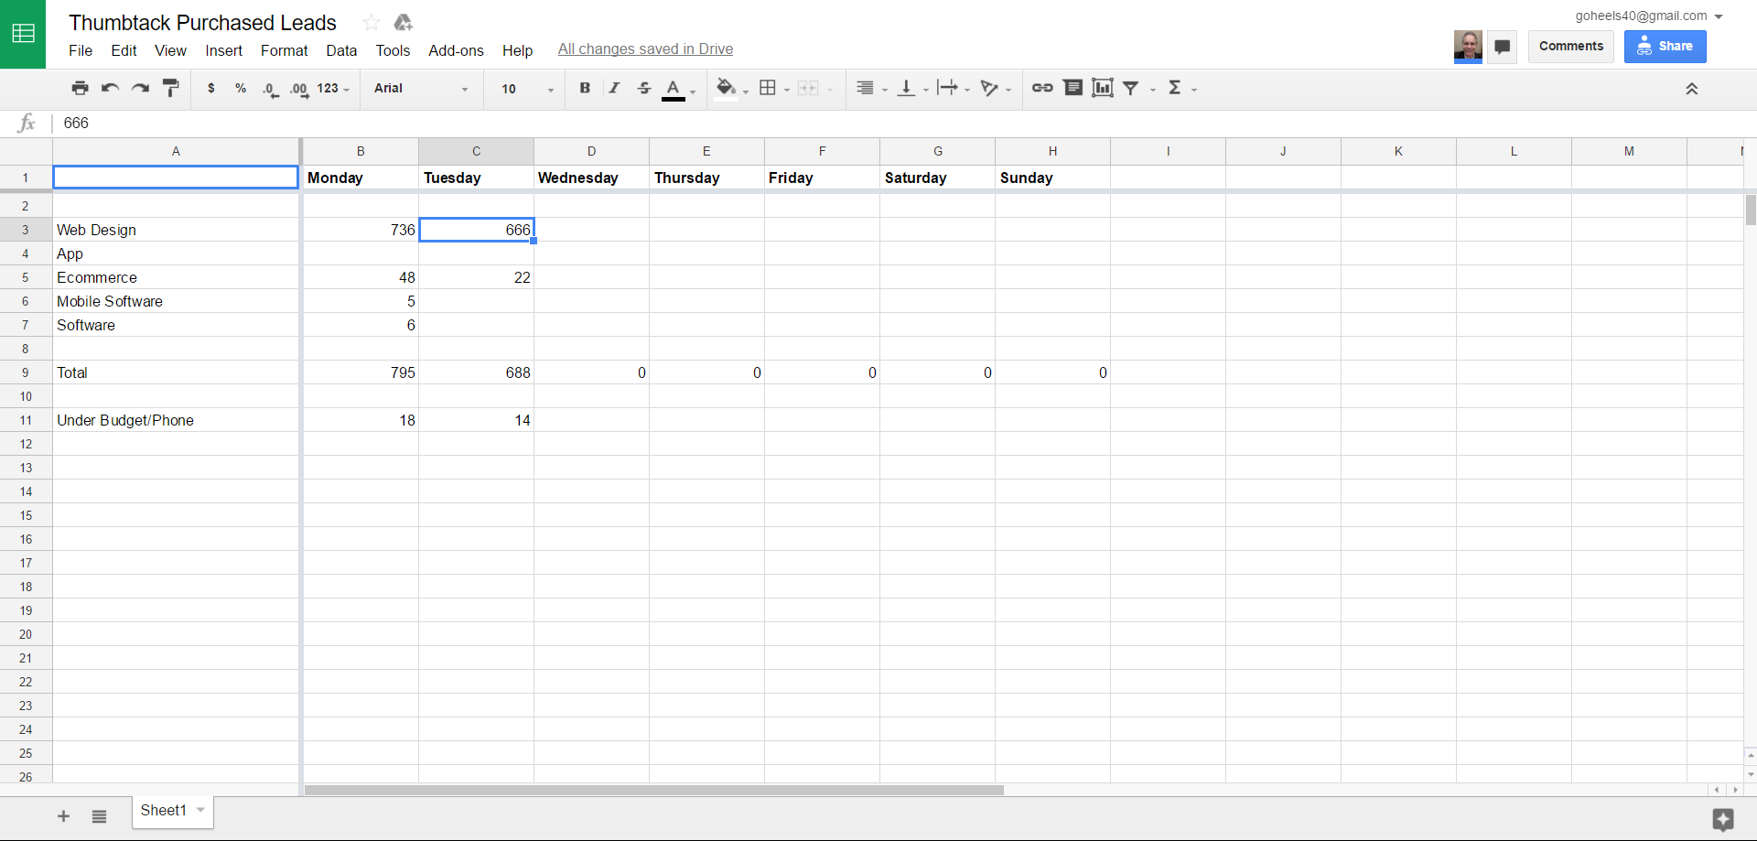
Task: Select row 9 header
Action: (26, 372)
